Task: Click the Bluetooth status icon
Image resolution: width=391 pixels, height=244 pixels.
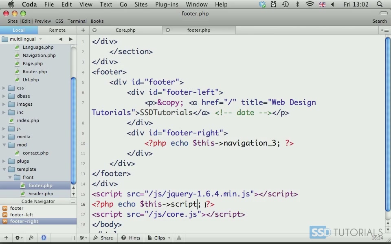Action: pos(297,4)
